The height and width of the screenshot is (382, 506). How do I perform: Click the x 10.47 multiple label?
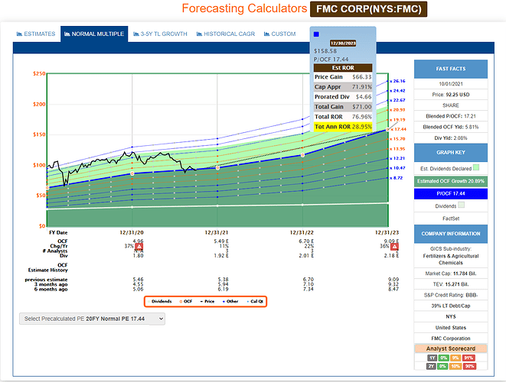[397, 168]
